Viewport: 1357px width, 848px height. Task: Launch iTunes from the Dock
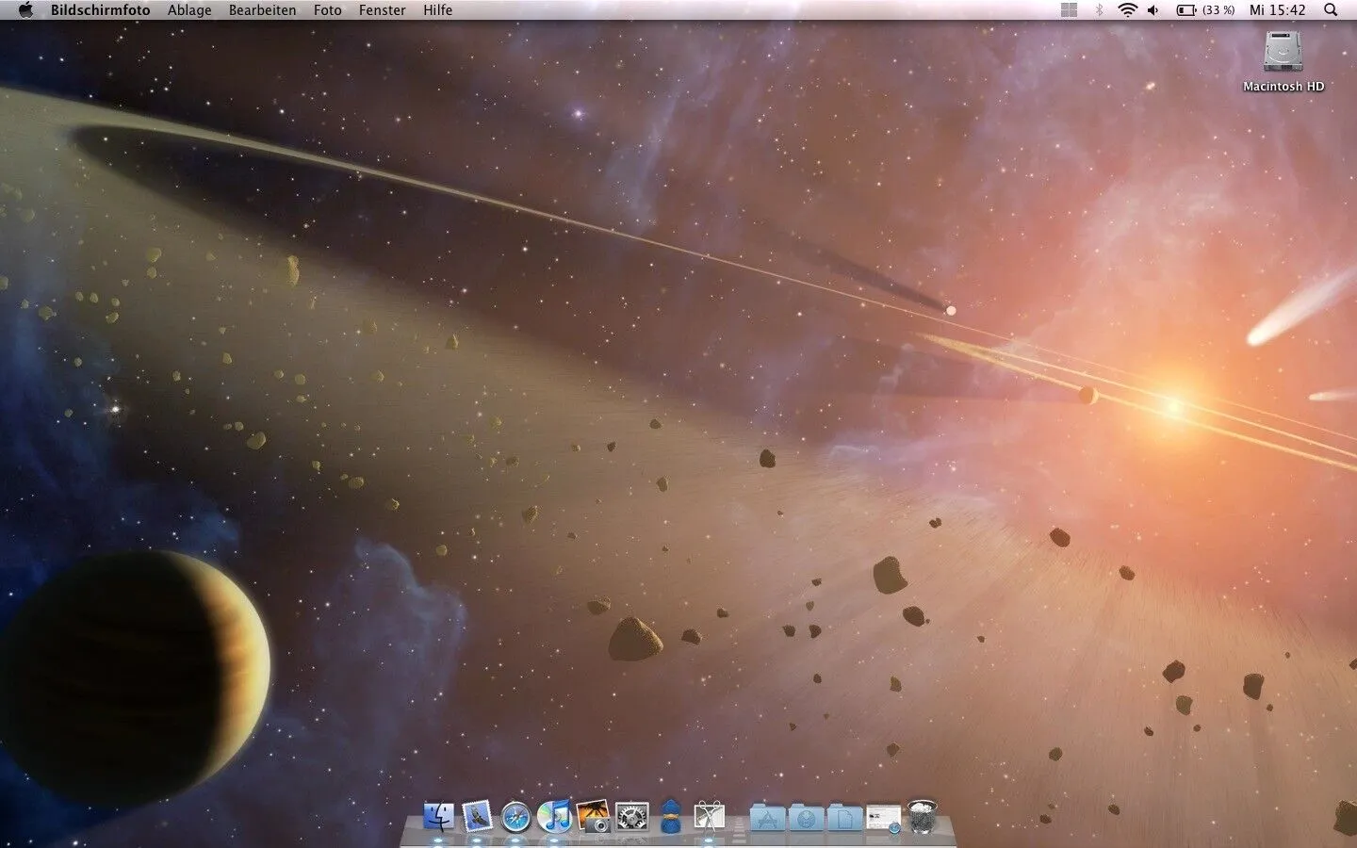[x=555, y=816]
